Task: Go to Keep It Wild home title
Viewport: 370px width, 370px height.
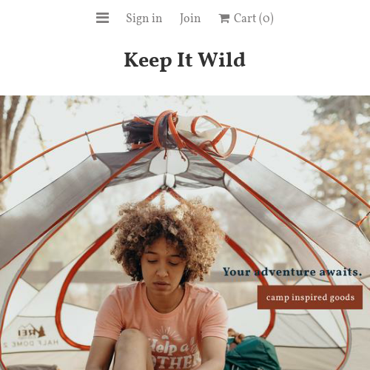Action: pyautogui.click(x=184, y=60)
